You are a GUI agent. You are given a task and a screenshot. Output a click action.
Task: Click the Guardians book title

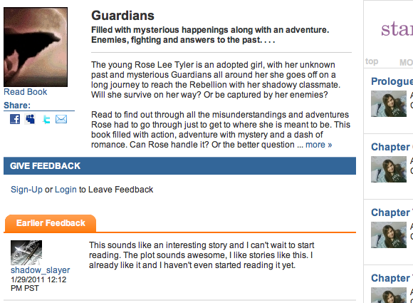(122, 15)
